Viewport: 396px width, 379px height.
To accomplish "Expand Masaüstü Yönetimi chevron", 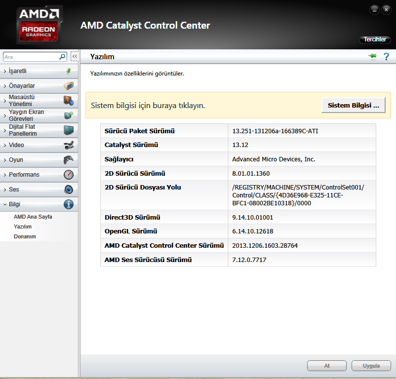I will click(5, 101).
